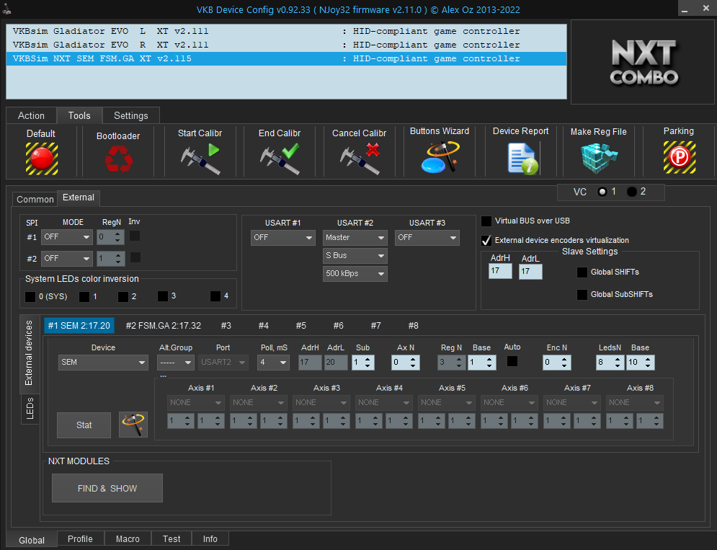Screen dimensions: 717x550
Task: Open SPI #1 MODE dropdown
Action: [67, 237]
